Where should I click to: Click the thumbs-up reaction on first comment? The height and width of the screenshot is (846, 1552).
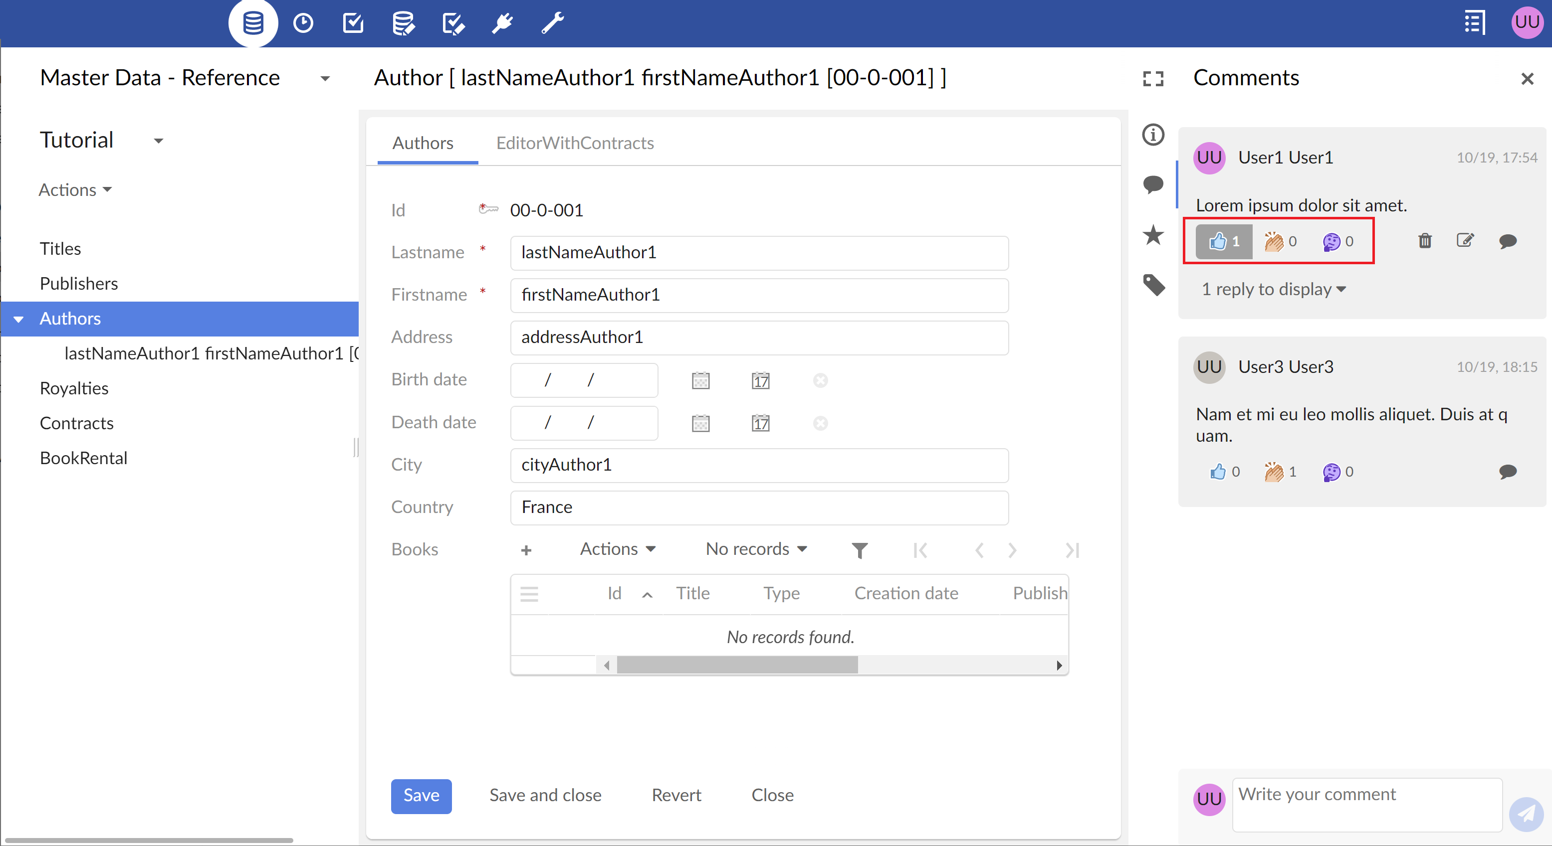point(1223,242)
